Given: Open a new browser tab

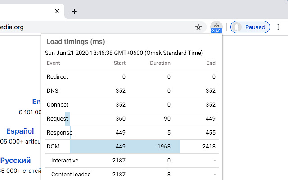Looking at the screenshot, I should (74, 11).
